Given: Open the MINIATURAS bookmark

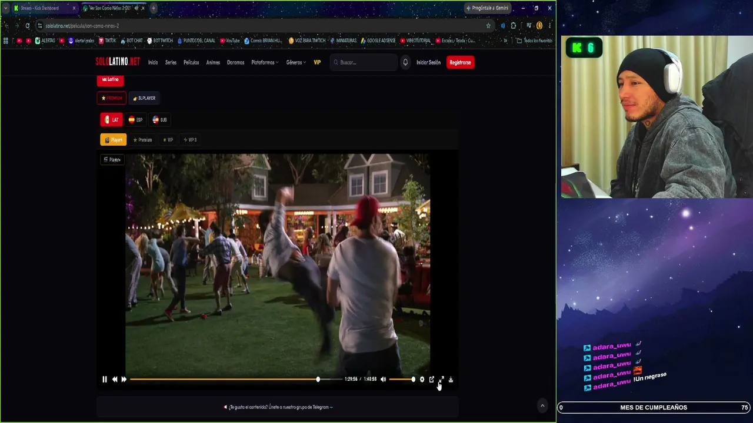Looking at the screenshot, I should click(343, 41).
